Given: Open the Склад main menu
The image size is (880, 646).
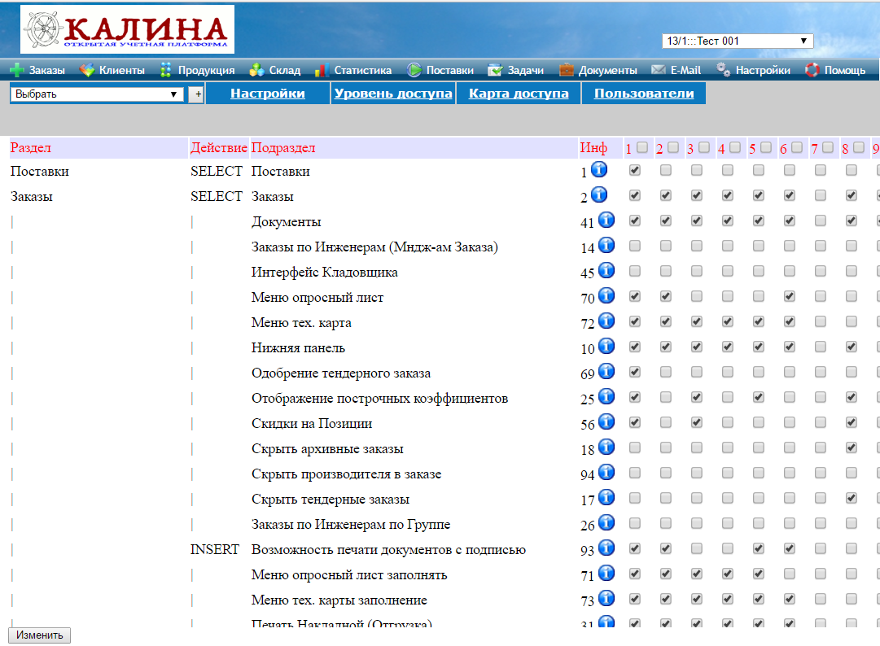Looking at the screenshot, I should 285,71.
